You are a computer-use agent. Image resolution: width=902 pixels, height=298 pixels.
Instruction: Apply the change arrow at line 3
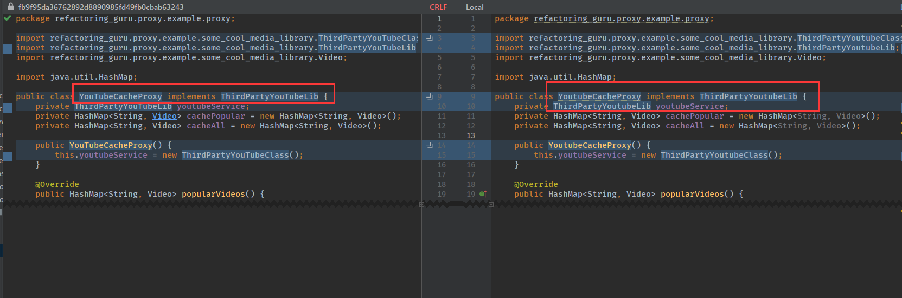(430, 38)
